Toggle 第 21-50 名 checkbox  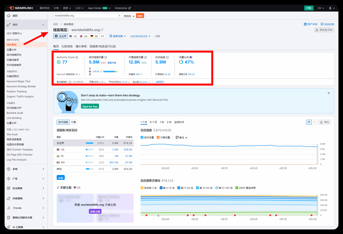click(x=198, y=188)
